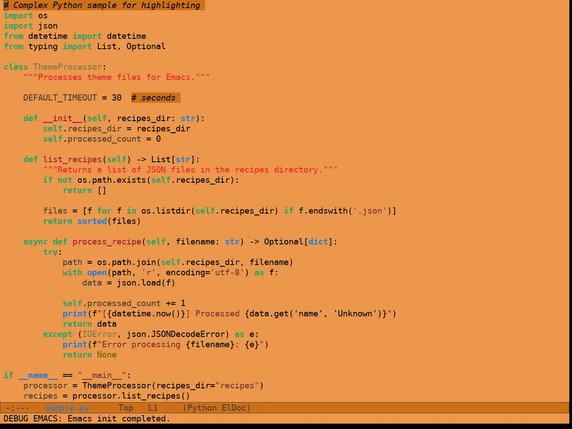Click the sample.py buffer name in mode line
572x429 pixels.
[x=67, y=408]
